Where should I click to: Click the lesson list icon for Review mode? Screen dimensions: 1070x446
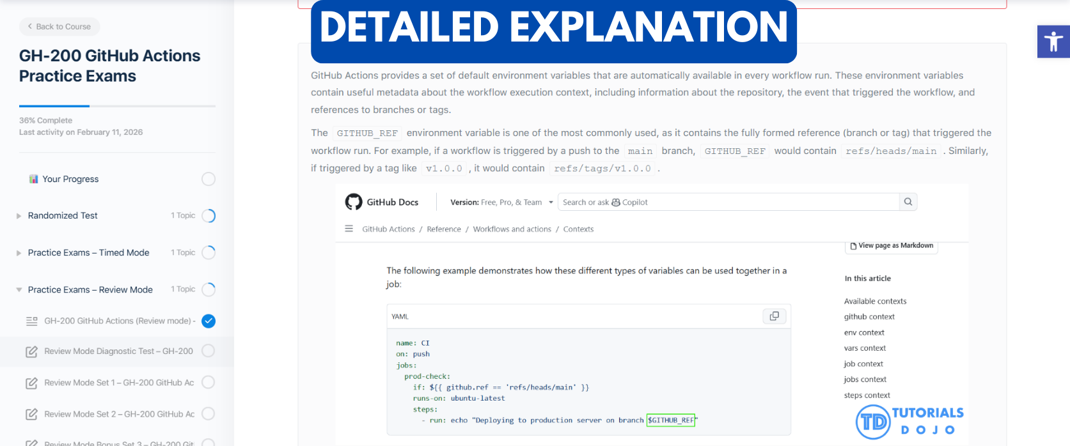click(31, 321)
